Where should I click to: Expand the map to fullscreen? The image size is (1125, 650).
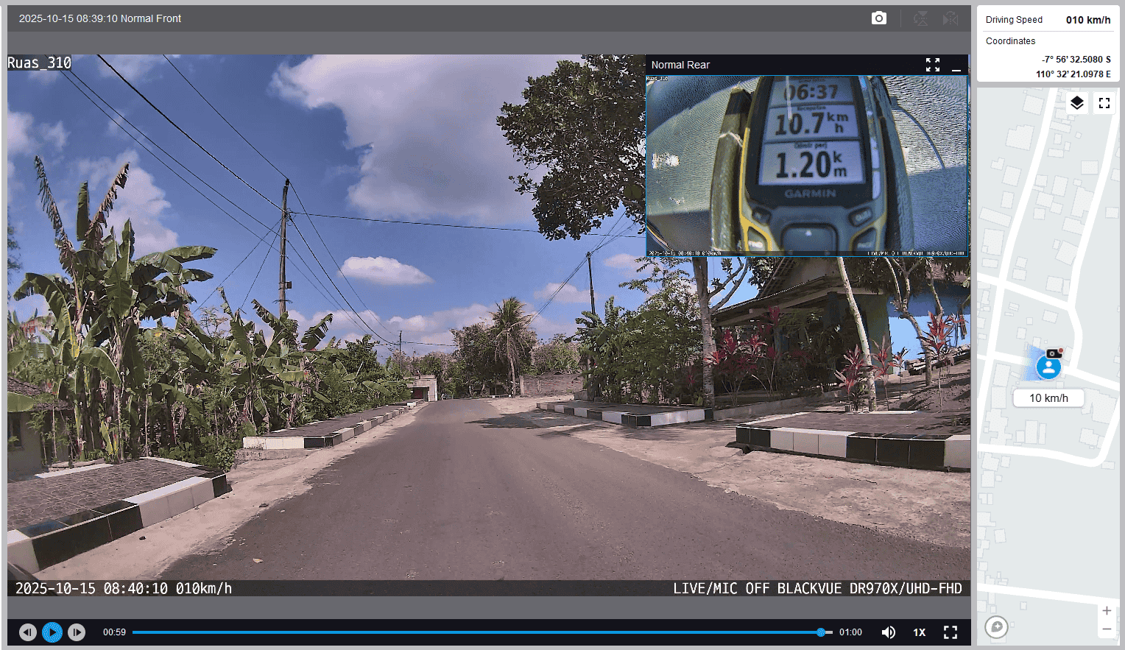point(1104,103)
